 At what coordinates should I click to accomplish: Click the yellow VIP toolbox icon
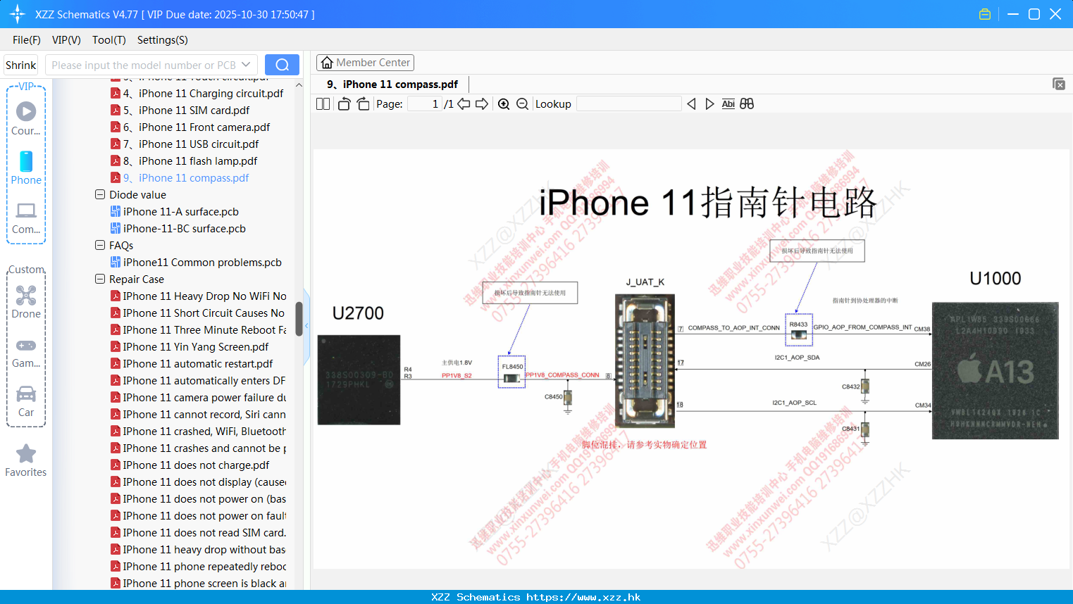coord(985,14)
